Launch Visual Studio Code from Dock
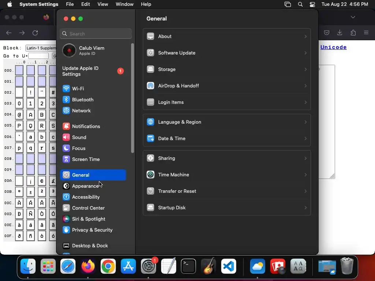Screen dimensions: 375x281 tap(229, 266)
